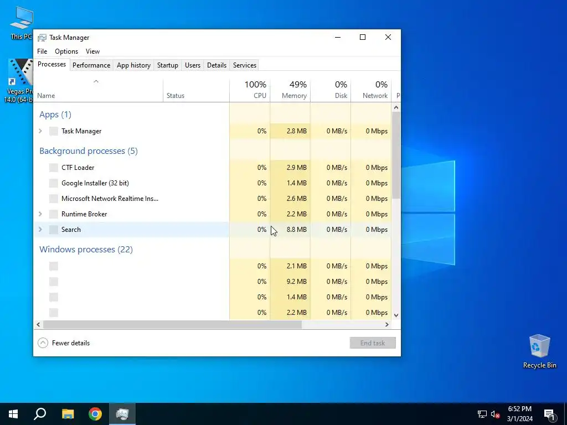The width and height of the screenshot is (567, 425).
Task: Select the Processes tab
Action: click(x=51, y=64)
